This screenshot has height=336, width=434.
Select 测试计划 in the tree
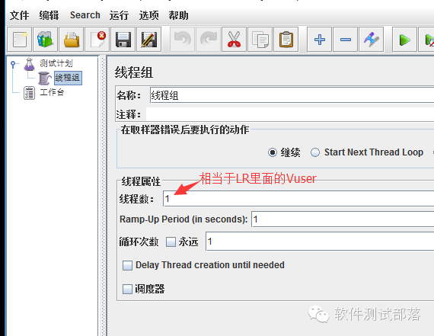[x=56, y=63]
